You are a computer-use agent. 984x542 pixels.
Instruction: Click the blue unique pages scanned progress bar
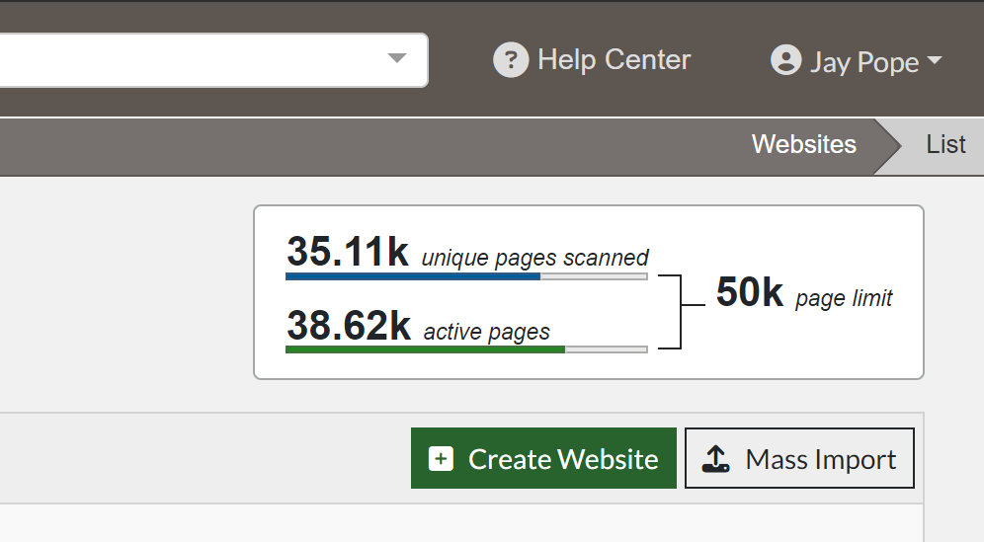pos(466,276)
